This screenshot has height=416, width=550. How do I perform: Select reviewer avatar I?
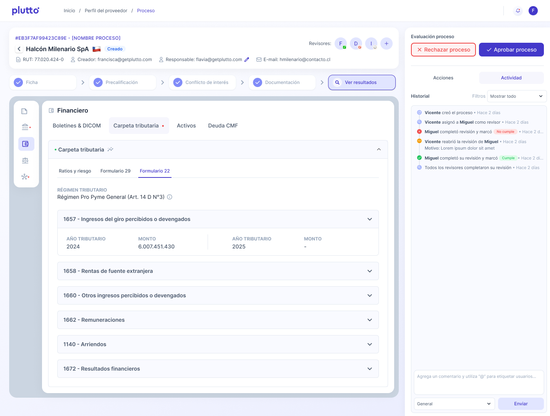[x=371, y=44]
